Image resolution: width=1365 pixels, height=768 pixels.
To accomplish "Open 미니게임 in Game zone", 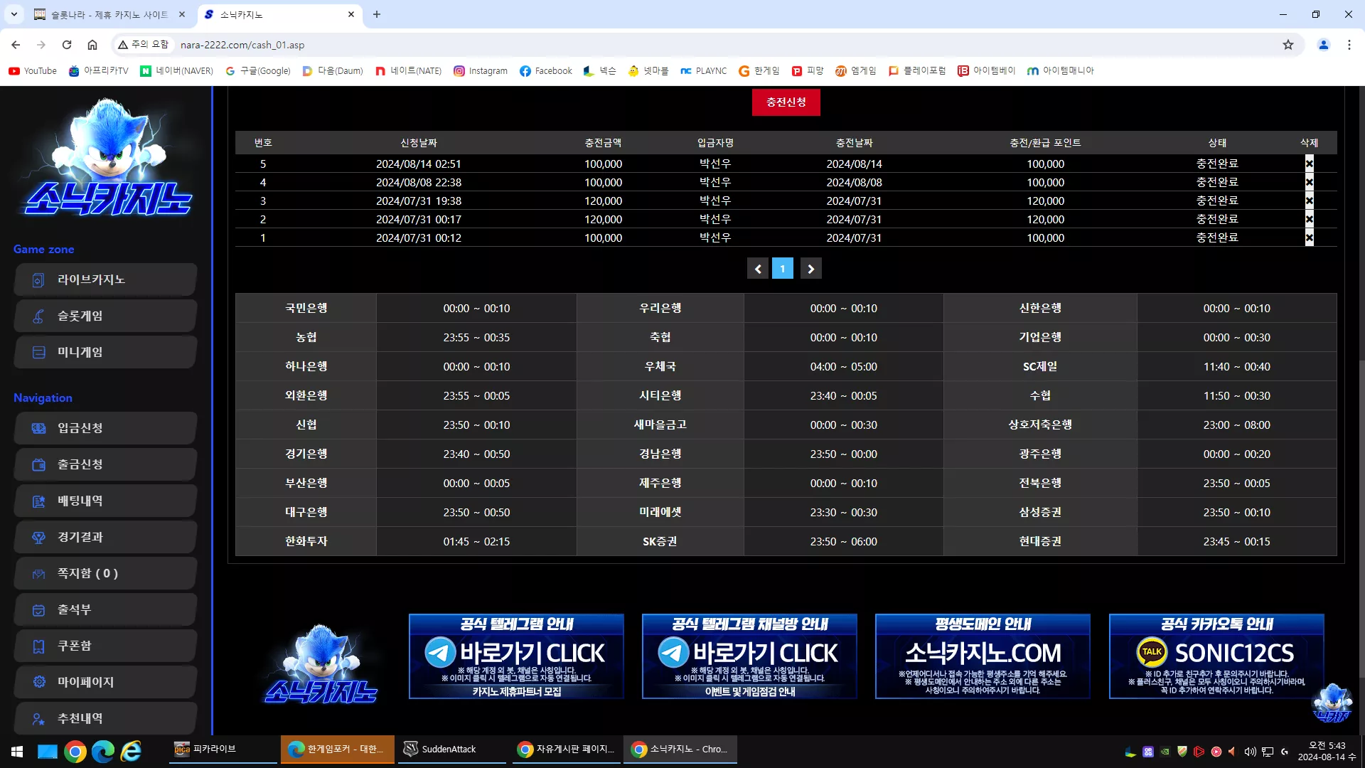I will (105, 352).
